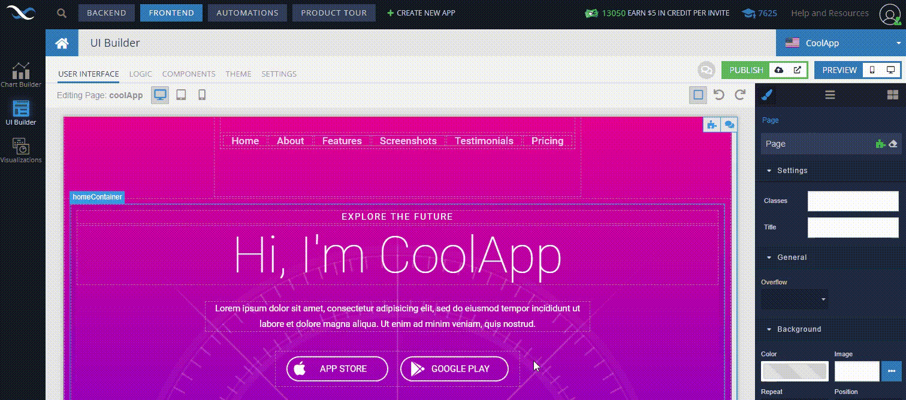Open Chart Builder in sidebar

coord(21,75)
